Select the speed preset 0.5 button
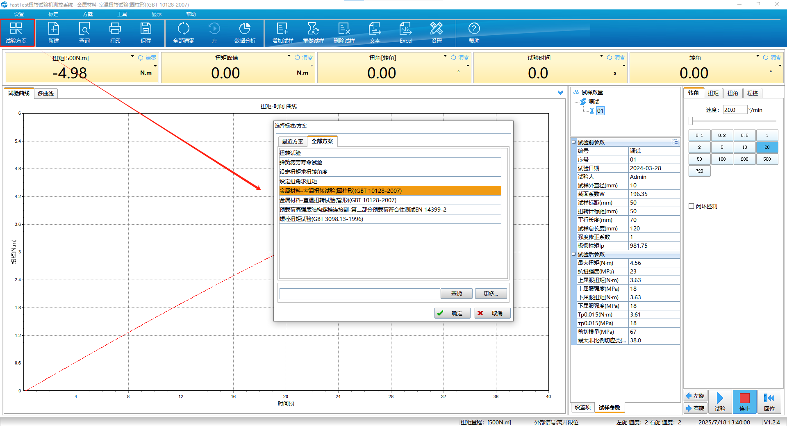 pos(744,135)
